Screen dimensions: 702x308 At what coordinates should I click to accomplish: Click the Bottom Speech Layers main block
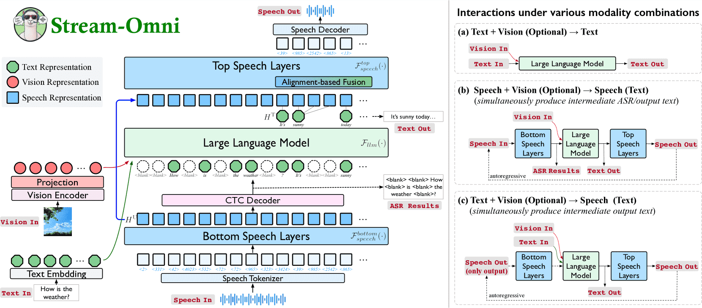coord(256,236)
